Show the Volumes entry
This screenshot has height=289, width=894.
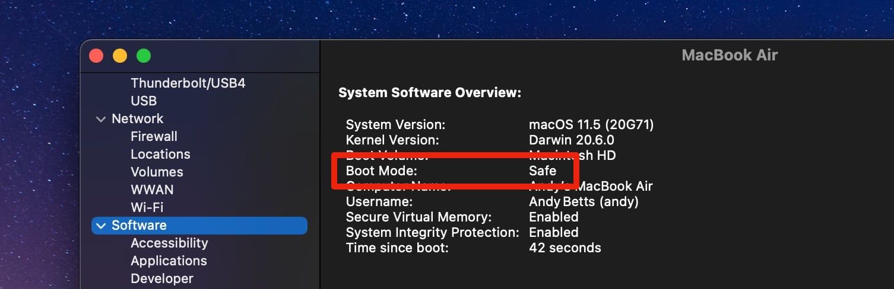pyautogui.click(x=157, y=172)
